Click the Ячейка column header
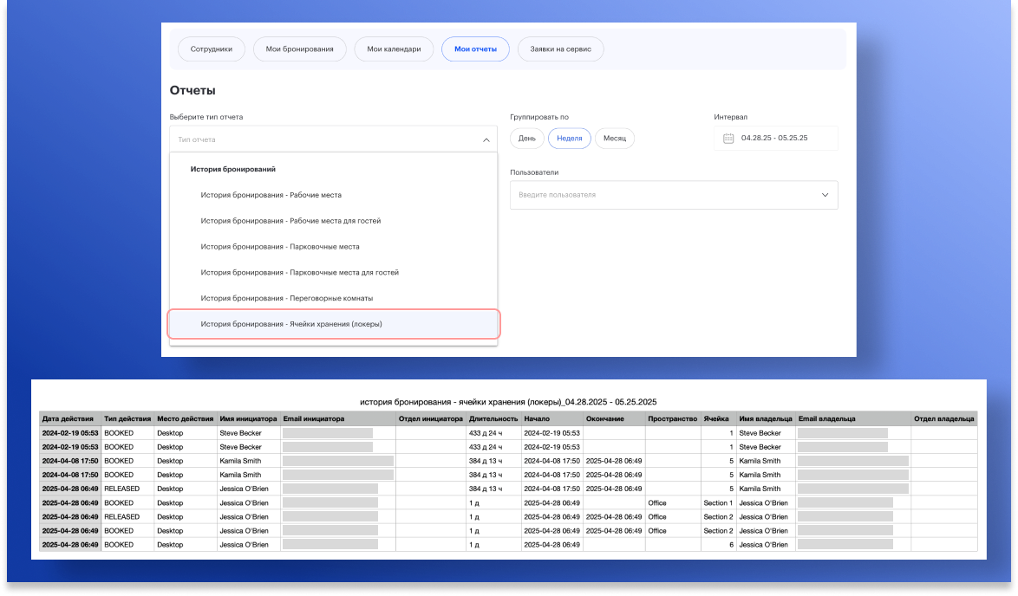The height and width of the screenshot is (596, 1018). [718, 419]
